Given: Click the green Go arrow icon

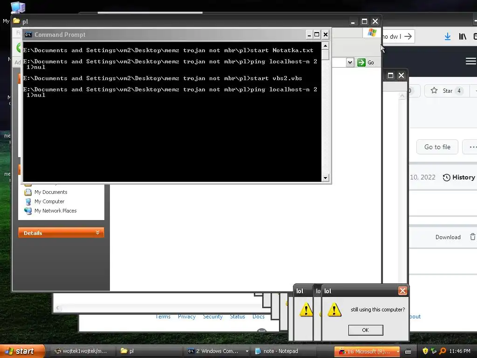Looking at the screenshot, I should pyautogui.click(x=361, y=62).
